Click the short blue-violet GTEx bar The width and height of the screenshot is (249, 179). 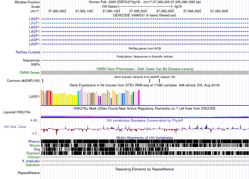[x=111, y=102]
